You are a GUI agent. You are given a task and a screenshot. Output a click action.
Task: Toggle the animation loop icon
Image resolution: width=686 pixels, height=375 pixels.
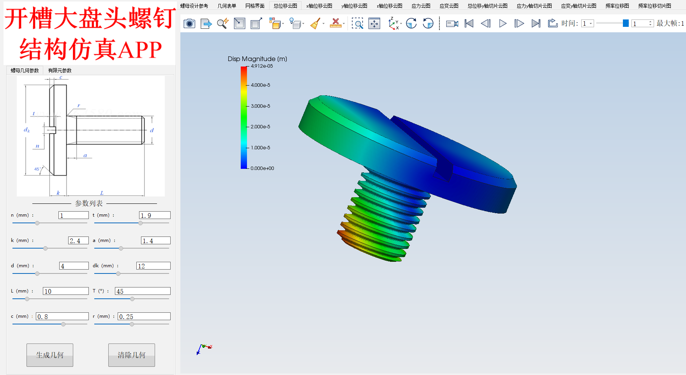(x=553, y=24)
